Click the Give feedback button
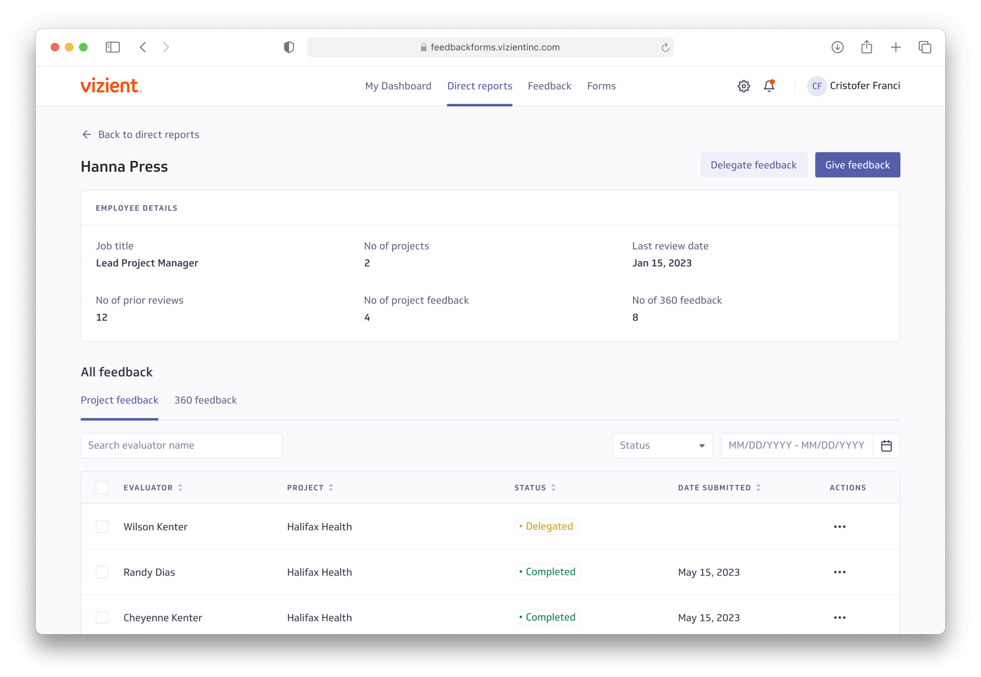The height and width of the screenshot is (677, 981). click(x=857, y=165)
